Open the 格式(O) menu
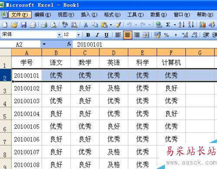Viewport: 217px width, 169px height. point(112,15)
